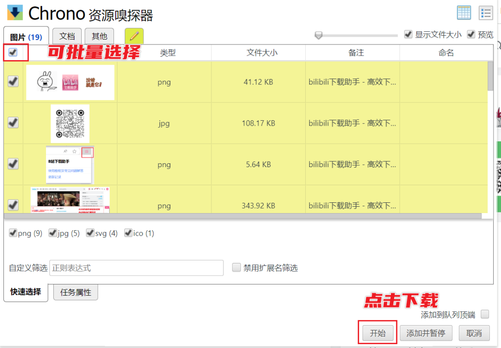Click the 正则表达式 custom filter field

[136, 268]
